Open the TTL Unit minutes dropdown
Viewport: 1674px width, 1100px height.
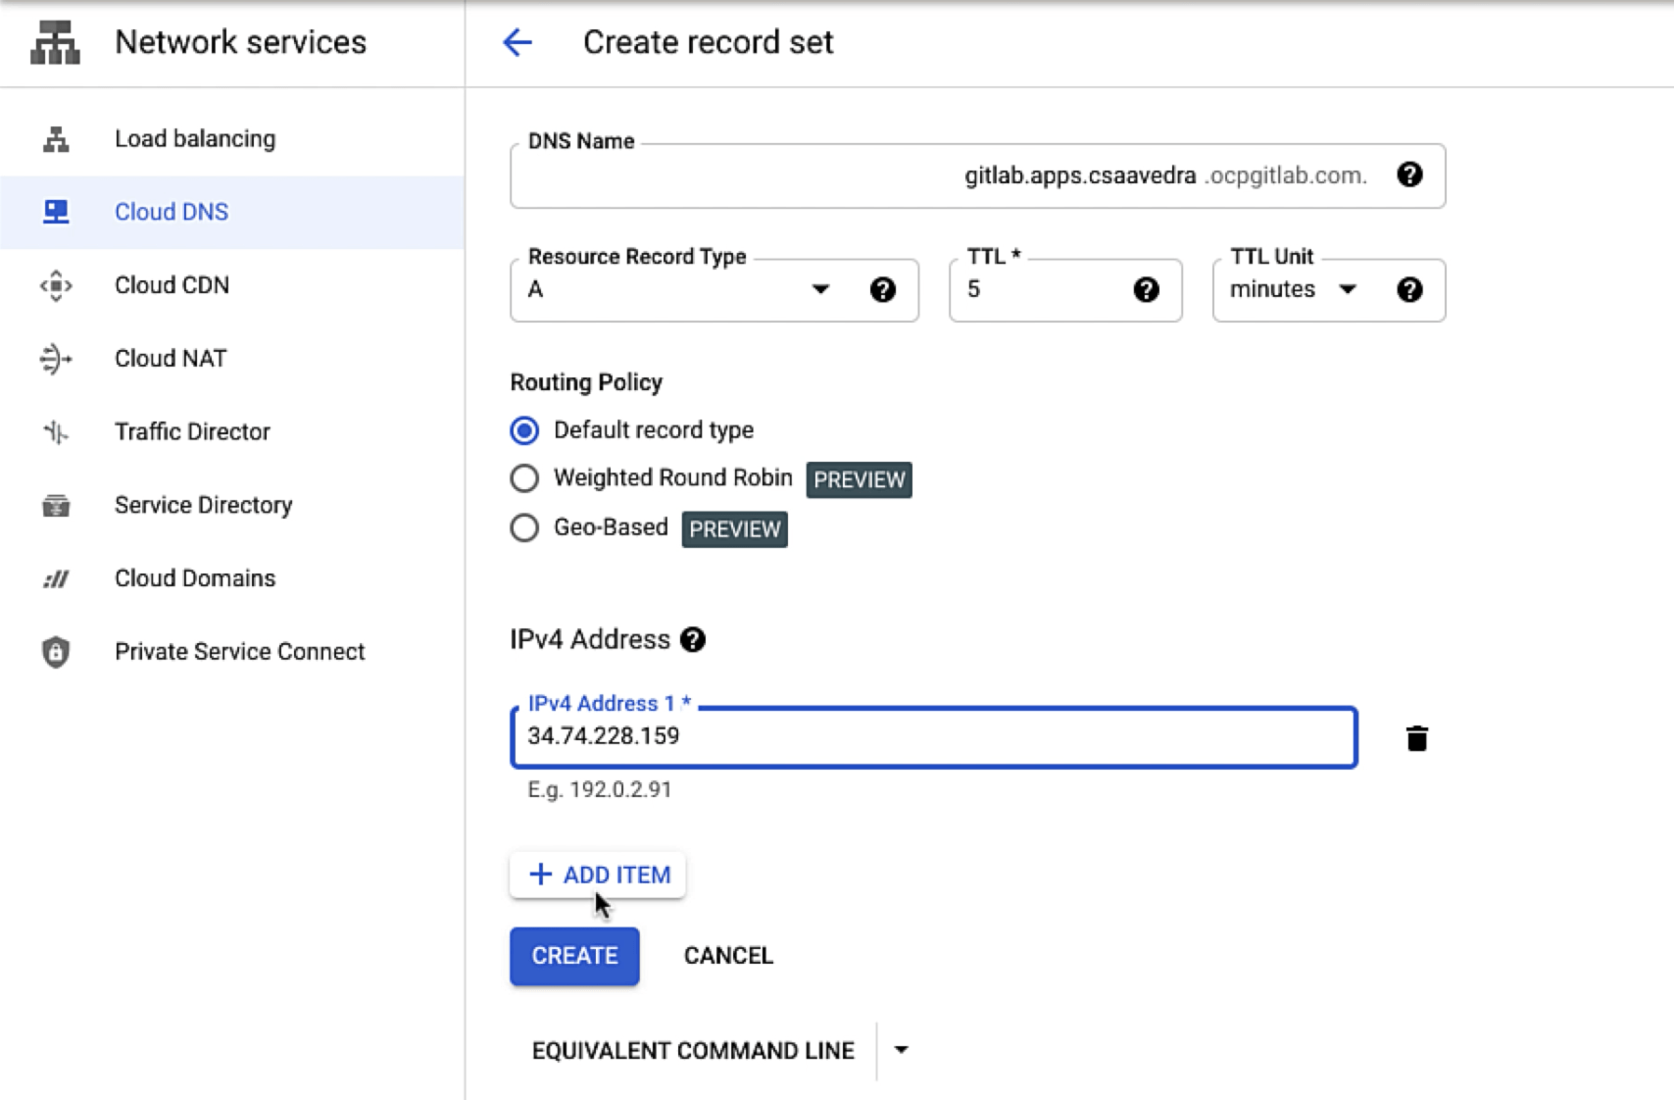point(1350,289)
